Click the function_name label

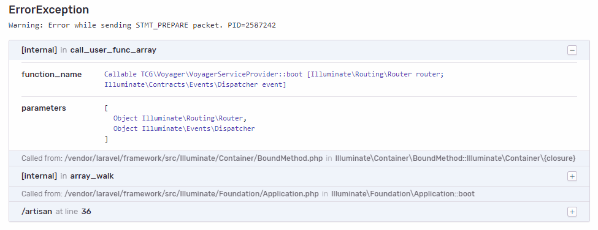tap(52, 75)
